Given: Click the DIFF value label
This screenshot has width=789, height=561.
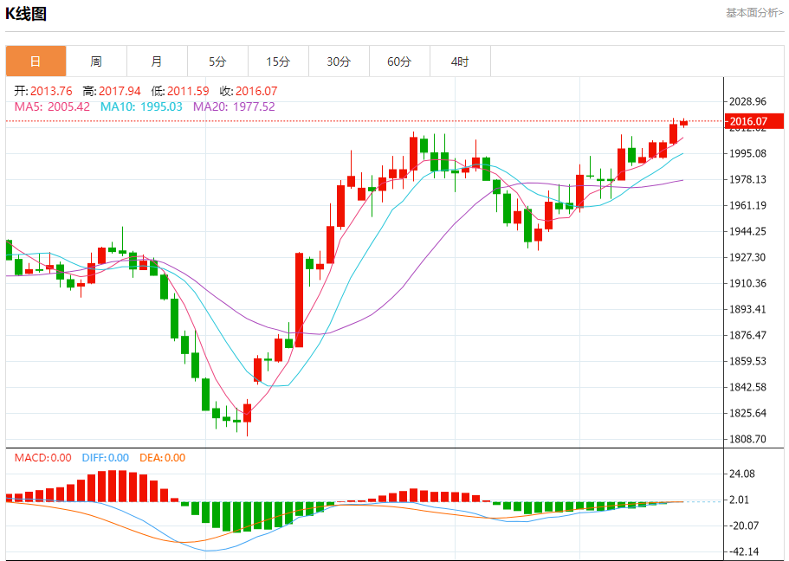Looking at the screenshot, I should [x=105, y=458].
